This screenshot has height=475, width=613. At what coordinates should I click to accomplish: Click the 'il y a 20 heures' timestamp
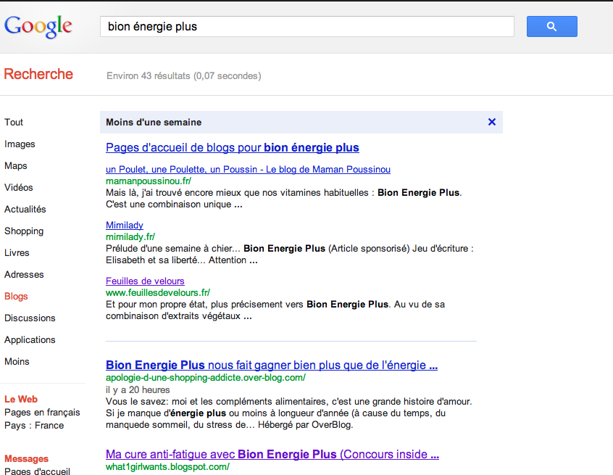(x=138, y=390)
